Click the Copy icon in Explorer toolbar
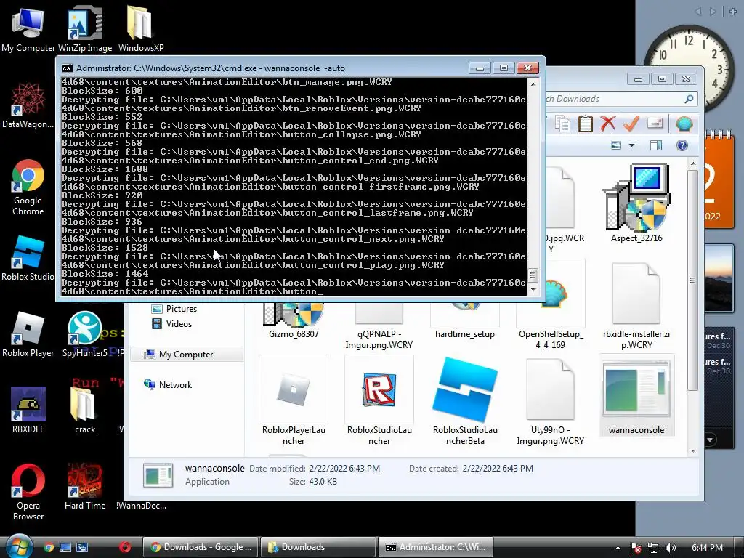 [563, 124]
